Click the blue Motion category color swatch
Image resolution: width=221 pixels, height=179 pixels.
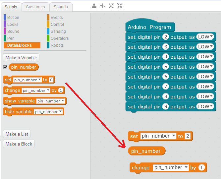pyautogui.click(x=5, y=17)
